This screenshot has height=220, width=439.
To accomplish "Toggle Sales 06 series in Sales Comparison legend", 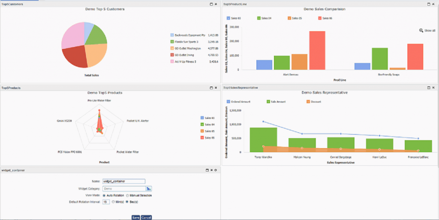I will coord(320,18).
